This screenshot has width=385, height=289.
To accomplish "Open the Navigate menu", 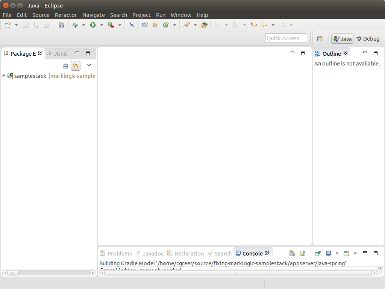I will 94,15.
